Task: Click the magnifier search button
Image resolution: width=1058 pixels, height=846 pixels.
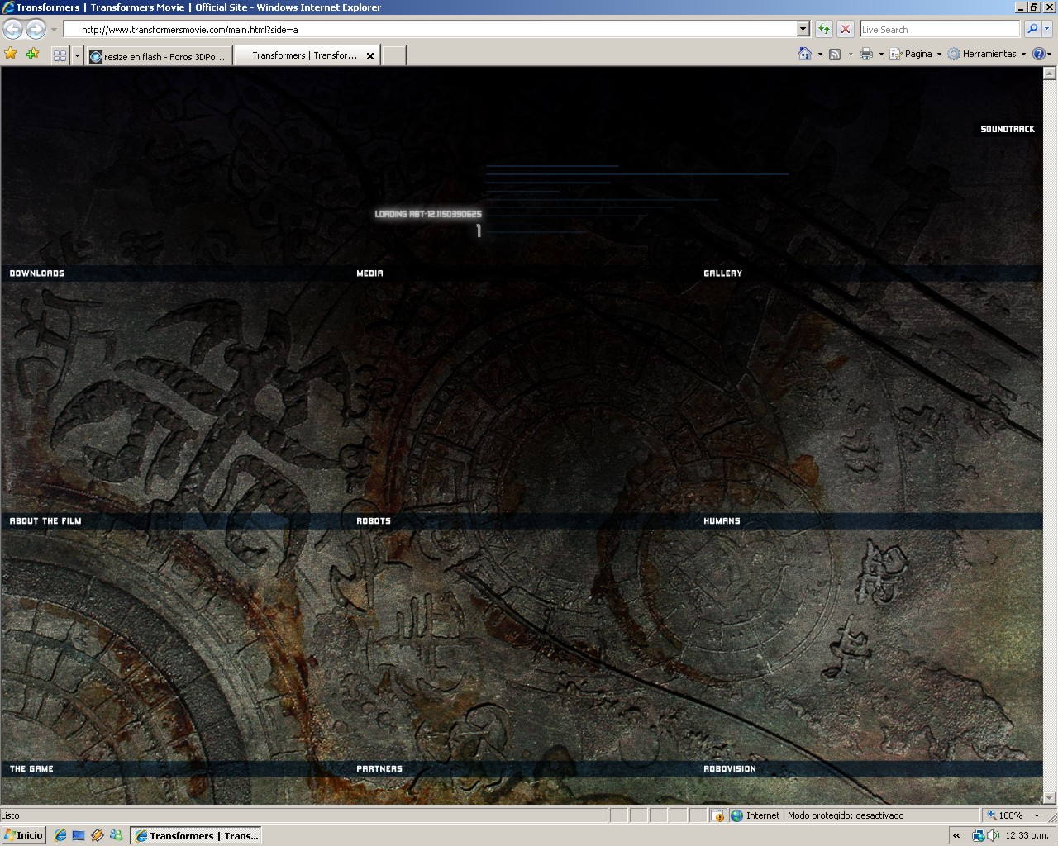Action: 1032,29
